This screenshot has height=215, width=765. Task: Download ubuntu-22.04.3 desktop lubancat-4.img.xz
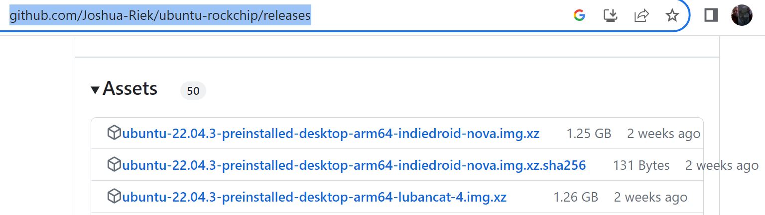(x=314, y=197)
